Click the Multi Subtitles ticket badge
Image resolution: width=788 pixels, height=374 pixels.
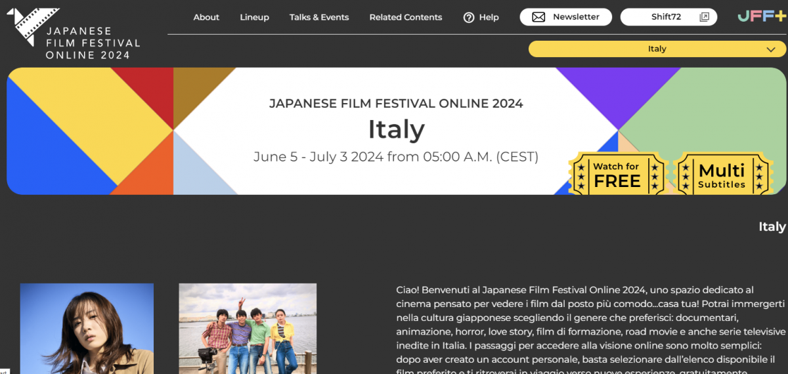(x=721, y=175)
